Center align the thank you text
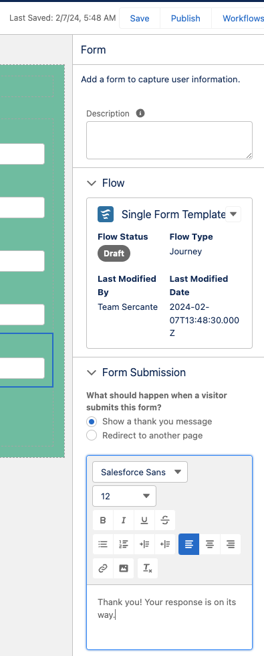 (x=210, y=544)
